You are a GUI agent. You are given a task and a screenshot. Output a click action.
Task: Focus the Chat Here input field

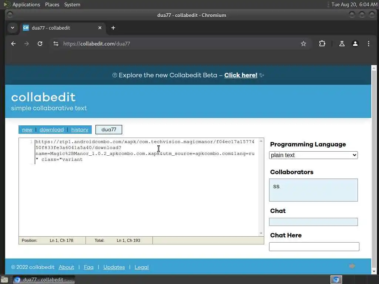pos(314,247)
